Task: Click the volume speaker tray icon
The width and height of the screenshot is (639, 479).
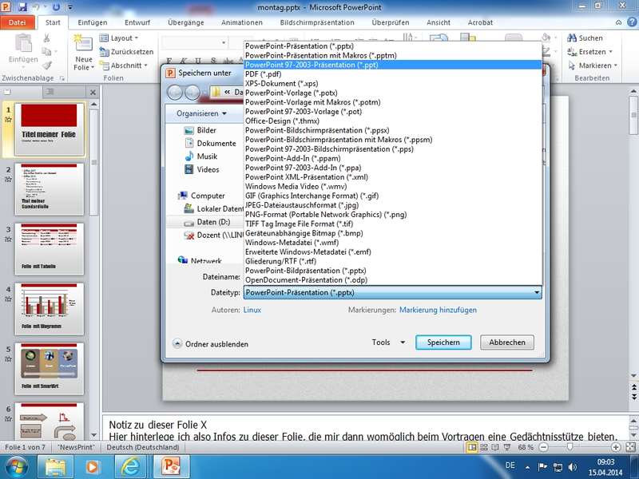Action: click(573, 467)
